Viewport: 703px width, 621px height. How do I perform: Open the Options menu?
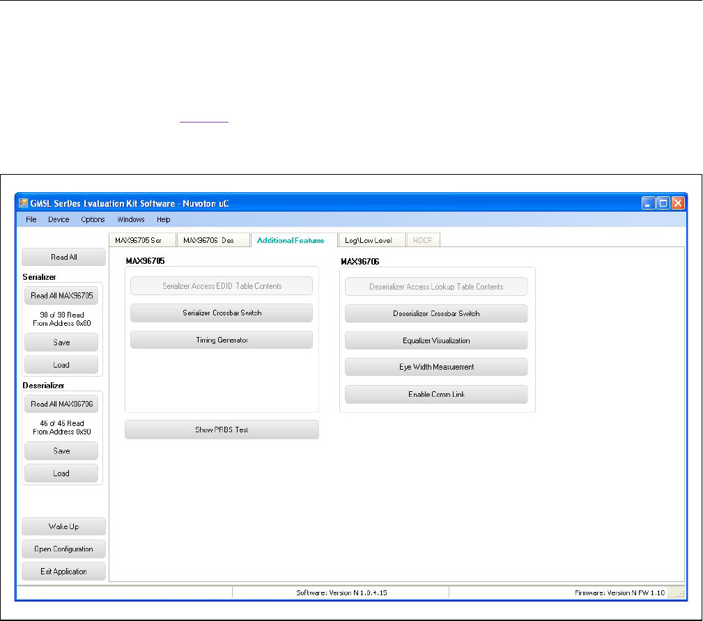(x=93, y=219)
